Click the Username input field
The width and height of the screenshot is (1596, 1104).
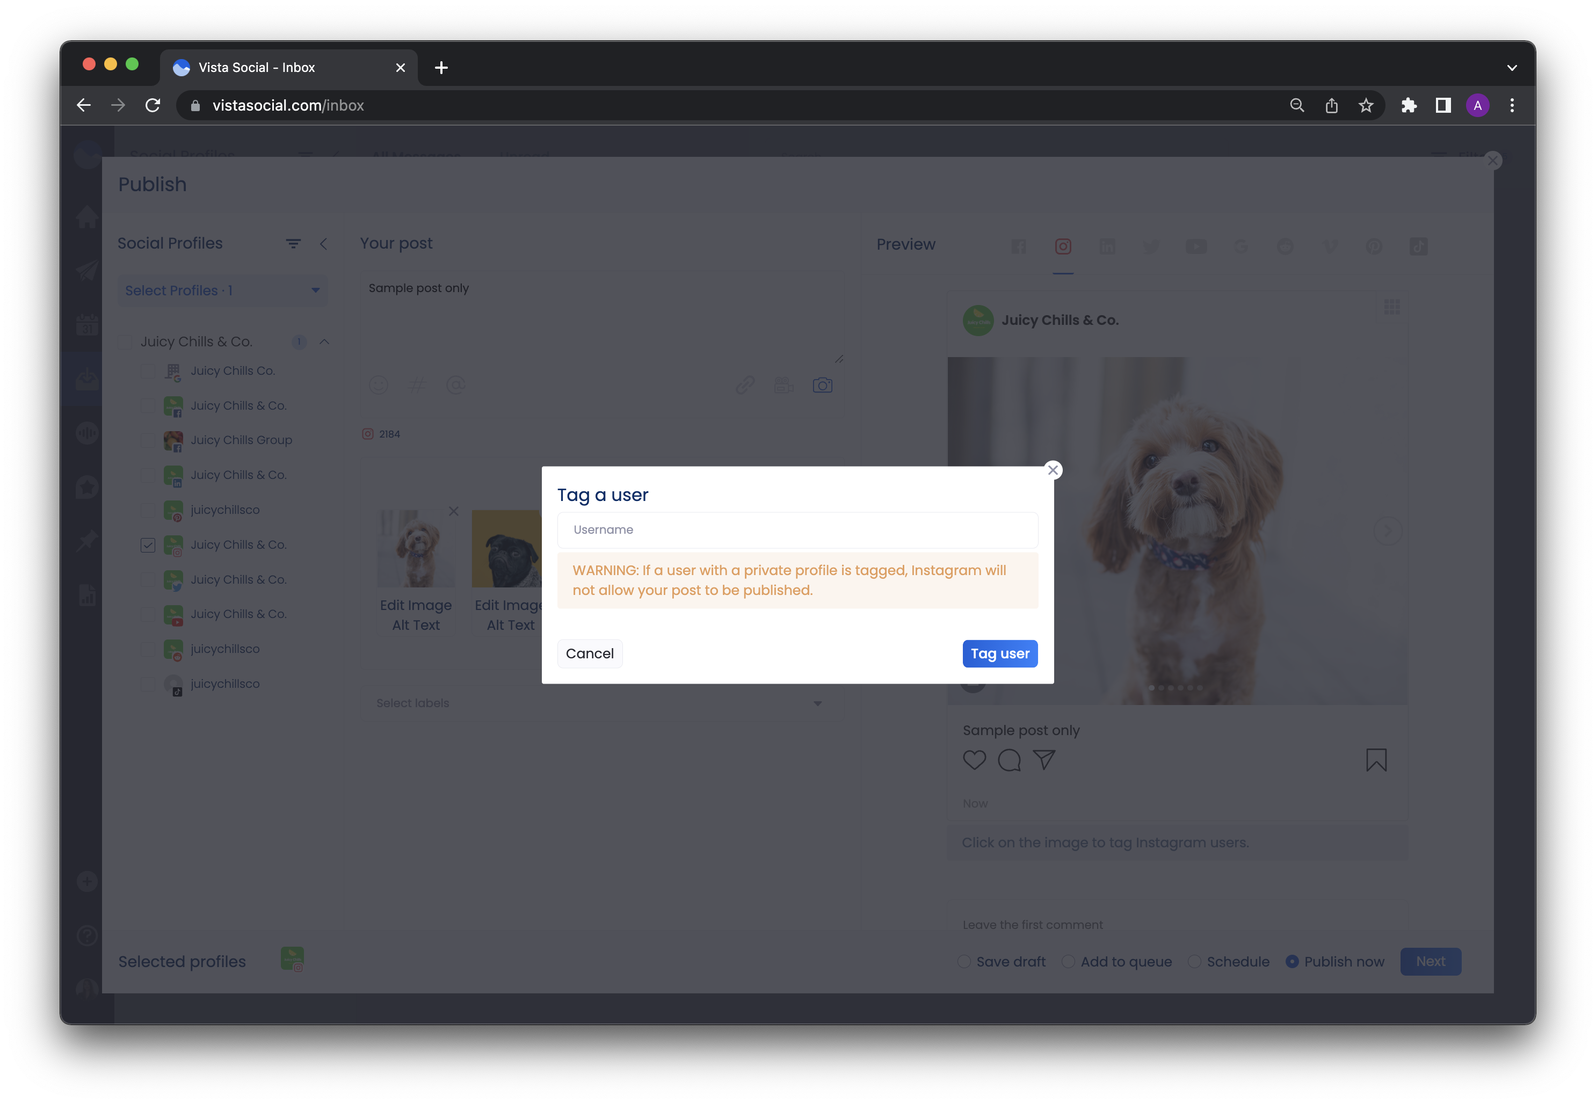pyautogui.click(x=797, y=530)
